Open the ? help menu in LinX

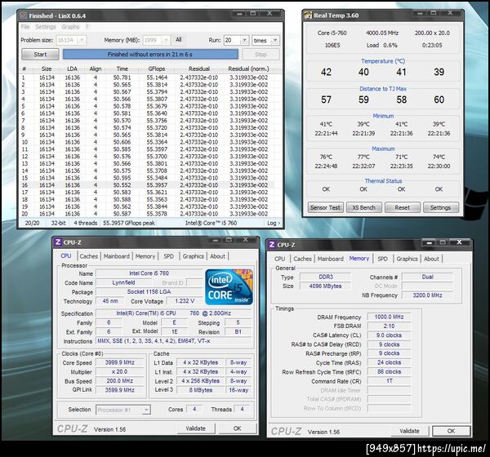click(87, 27)
